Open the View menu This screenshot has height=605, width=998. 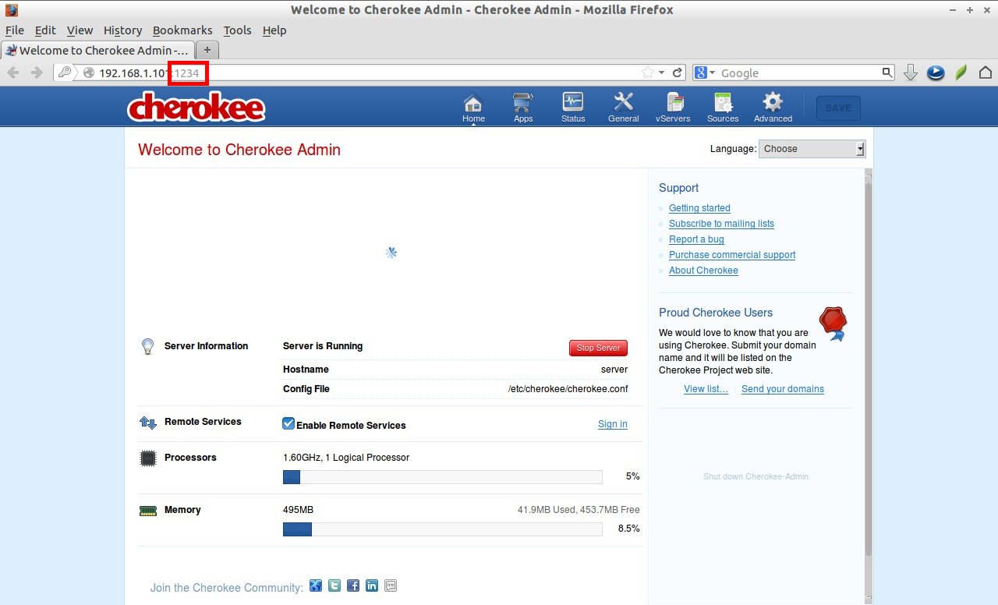80,30
